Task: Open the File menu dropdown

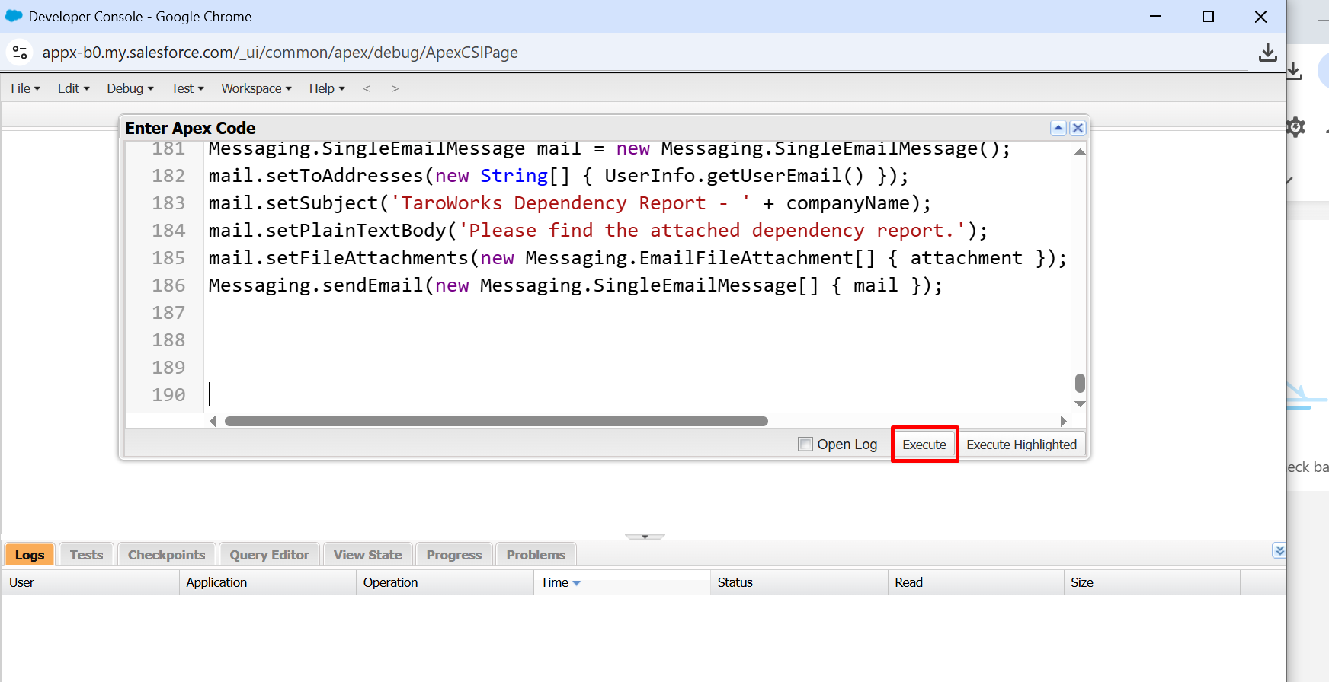Action: click(x=26, y=89)
